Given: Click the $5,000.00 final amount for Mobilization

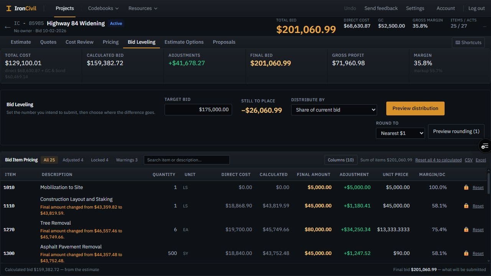Looking at the screenshot, I should [320, 187].
